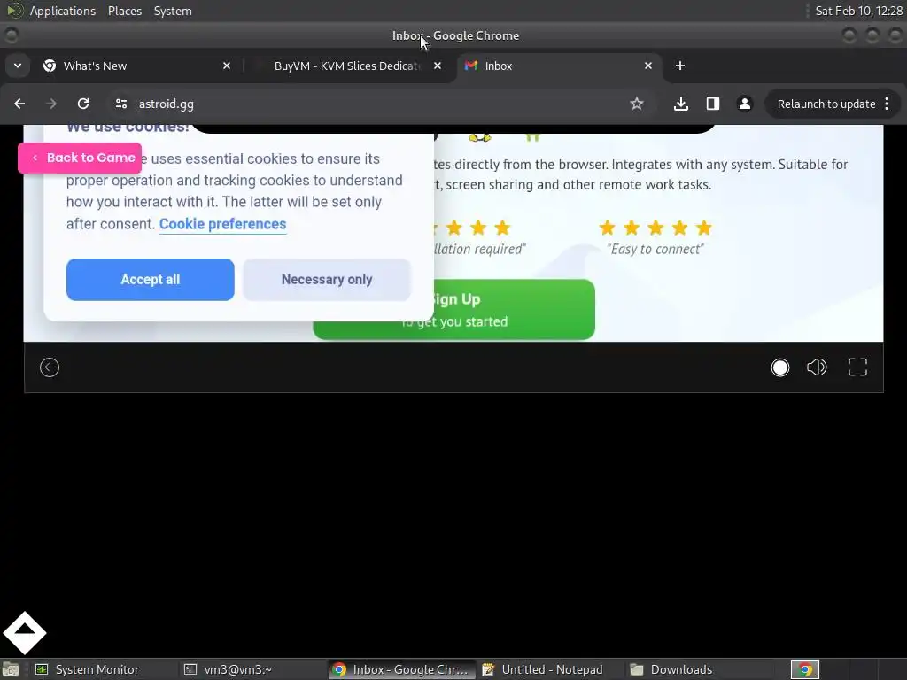The width and height of the screenshot is (907, 680).
Task: Close the Inbox tab
Action: (648, 66)
